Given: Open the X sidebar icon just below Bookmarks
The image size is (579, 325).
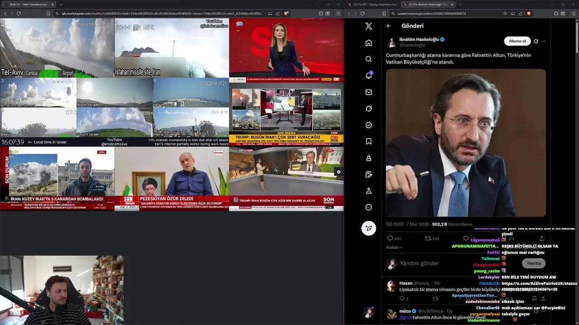Looking at the screenshot, I should [369, 158].
